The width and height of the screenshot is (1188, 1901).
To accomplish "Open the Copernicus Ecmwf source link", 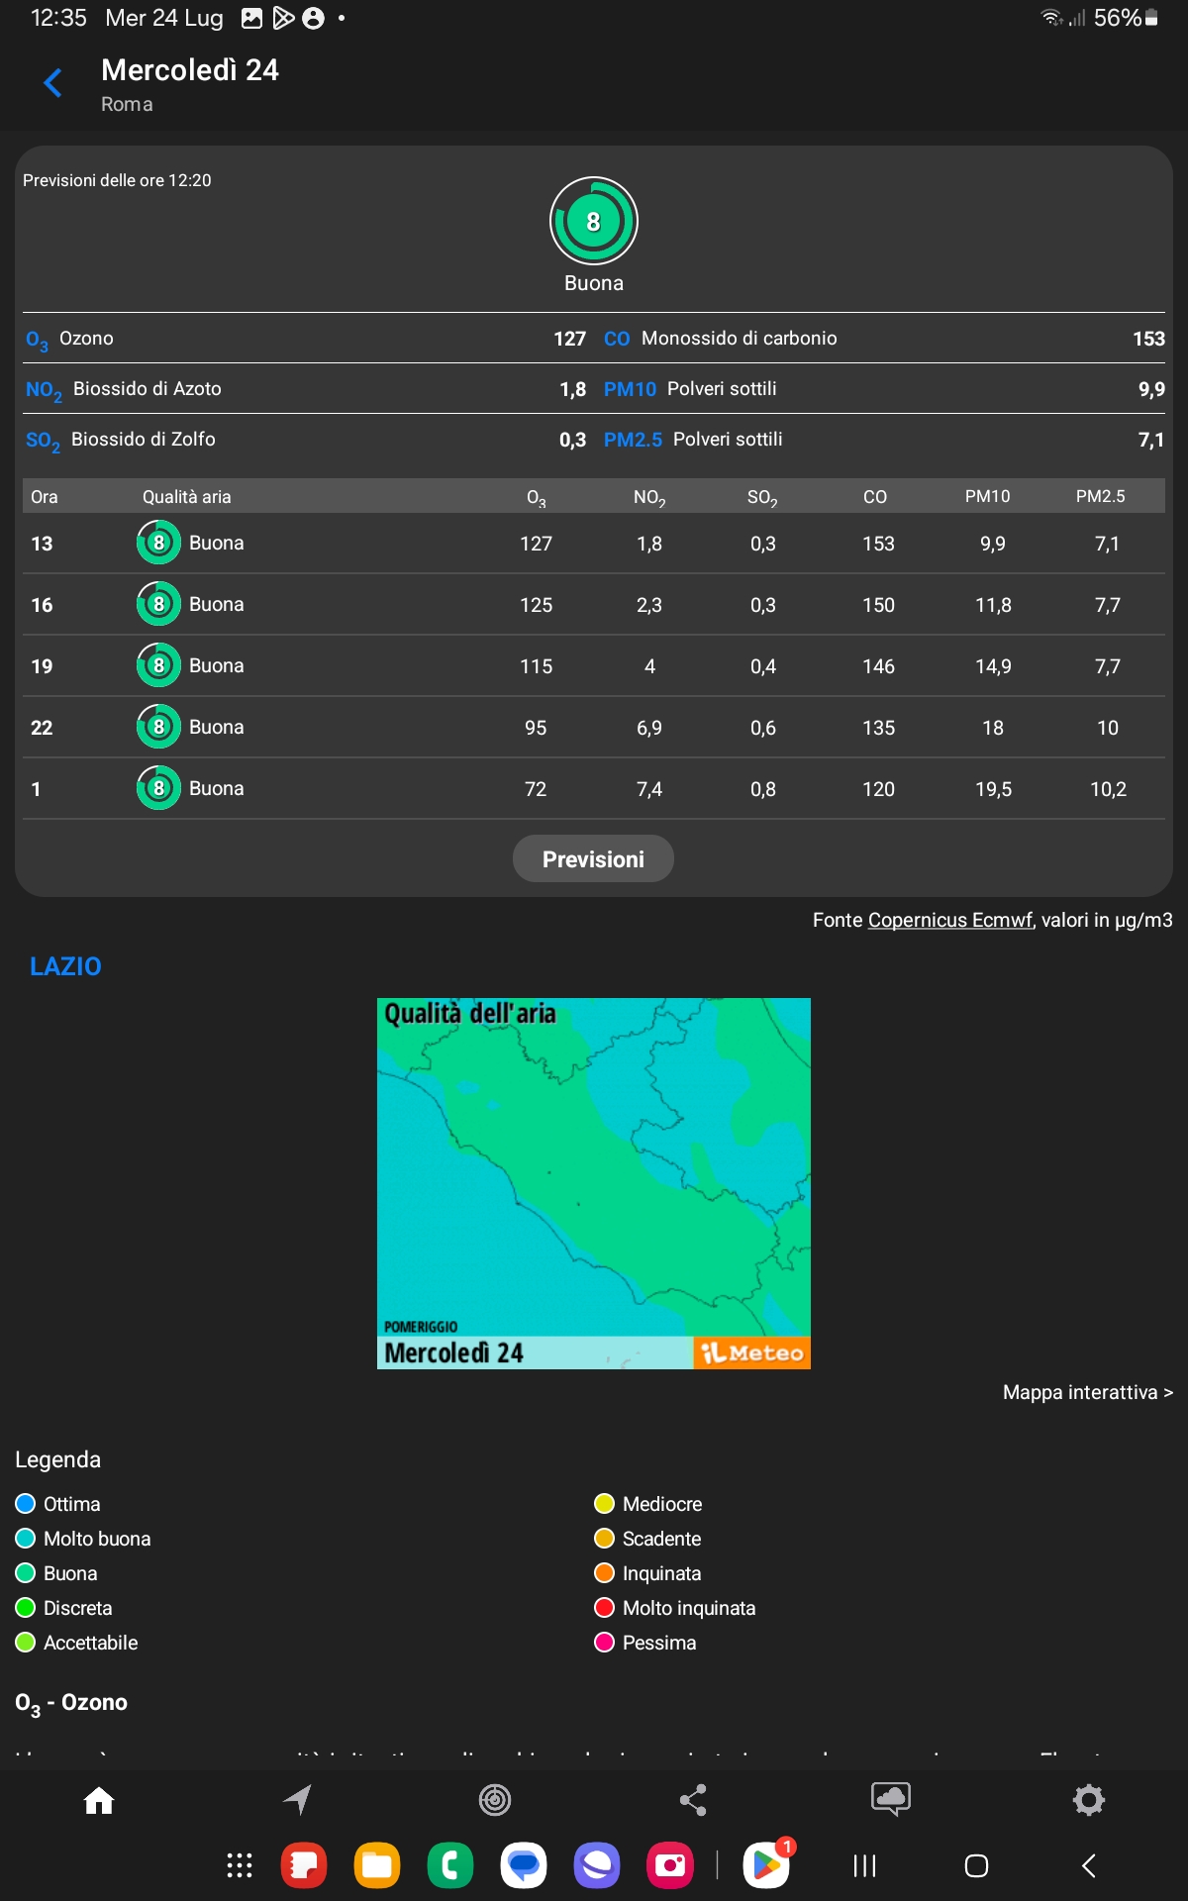I will [950, 920].
